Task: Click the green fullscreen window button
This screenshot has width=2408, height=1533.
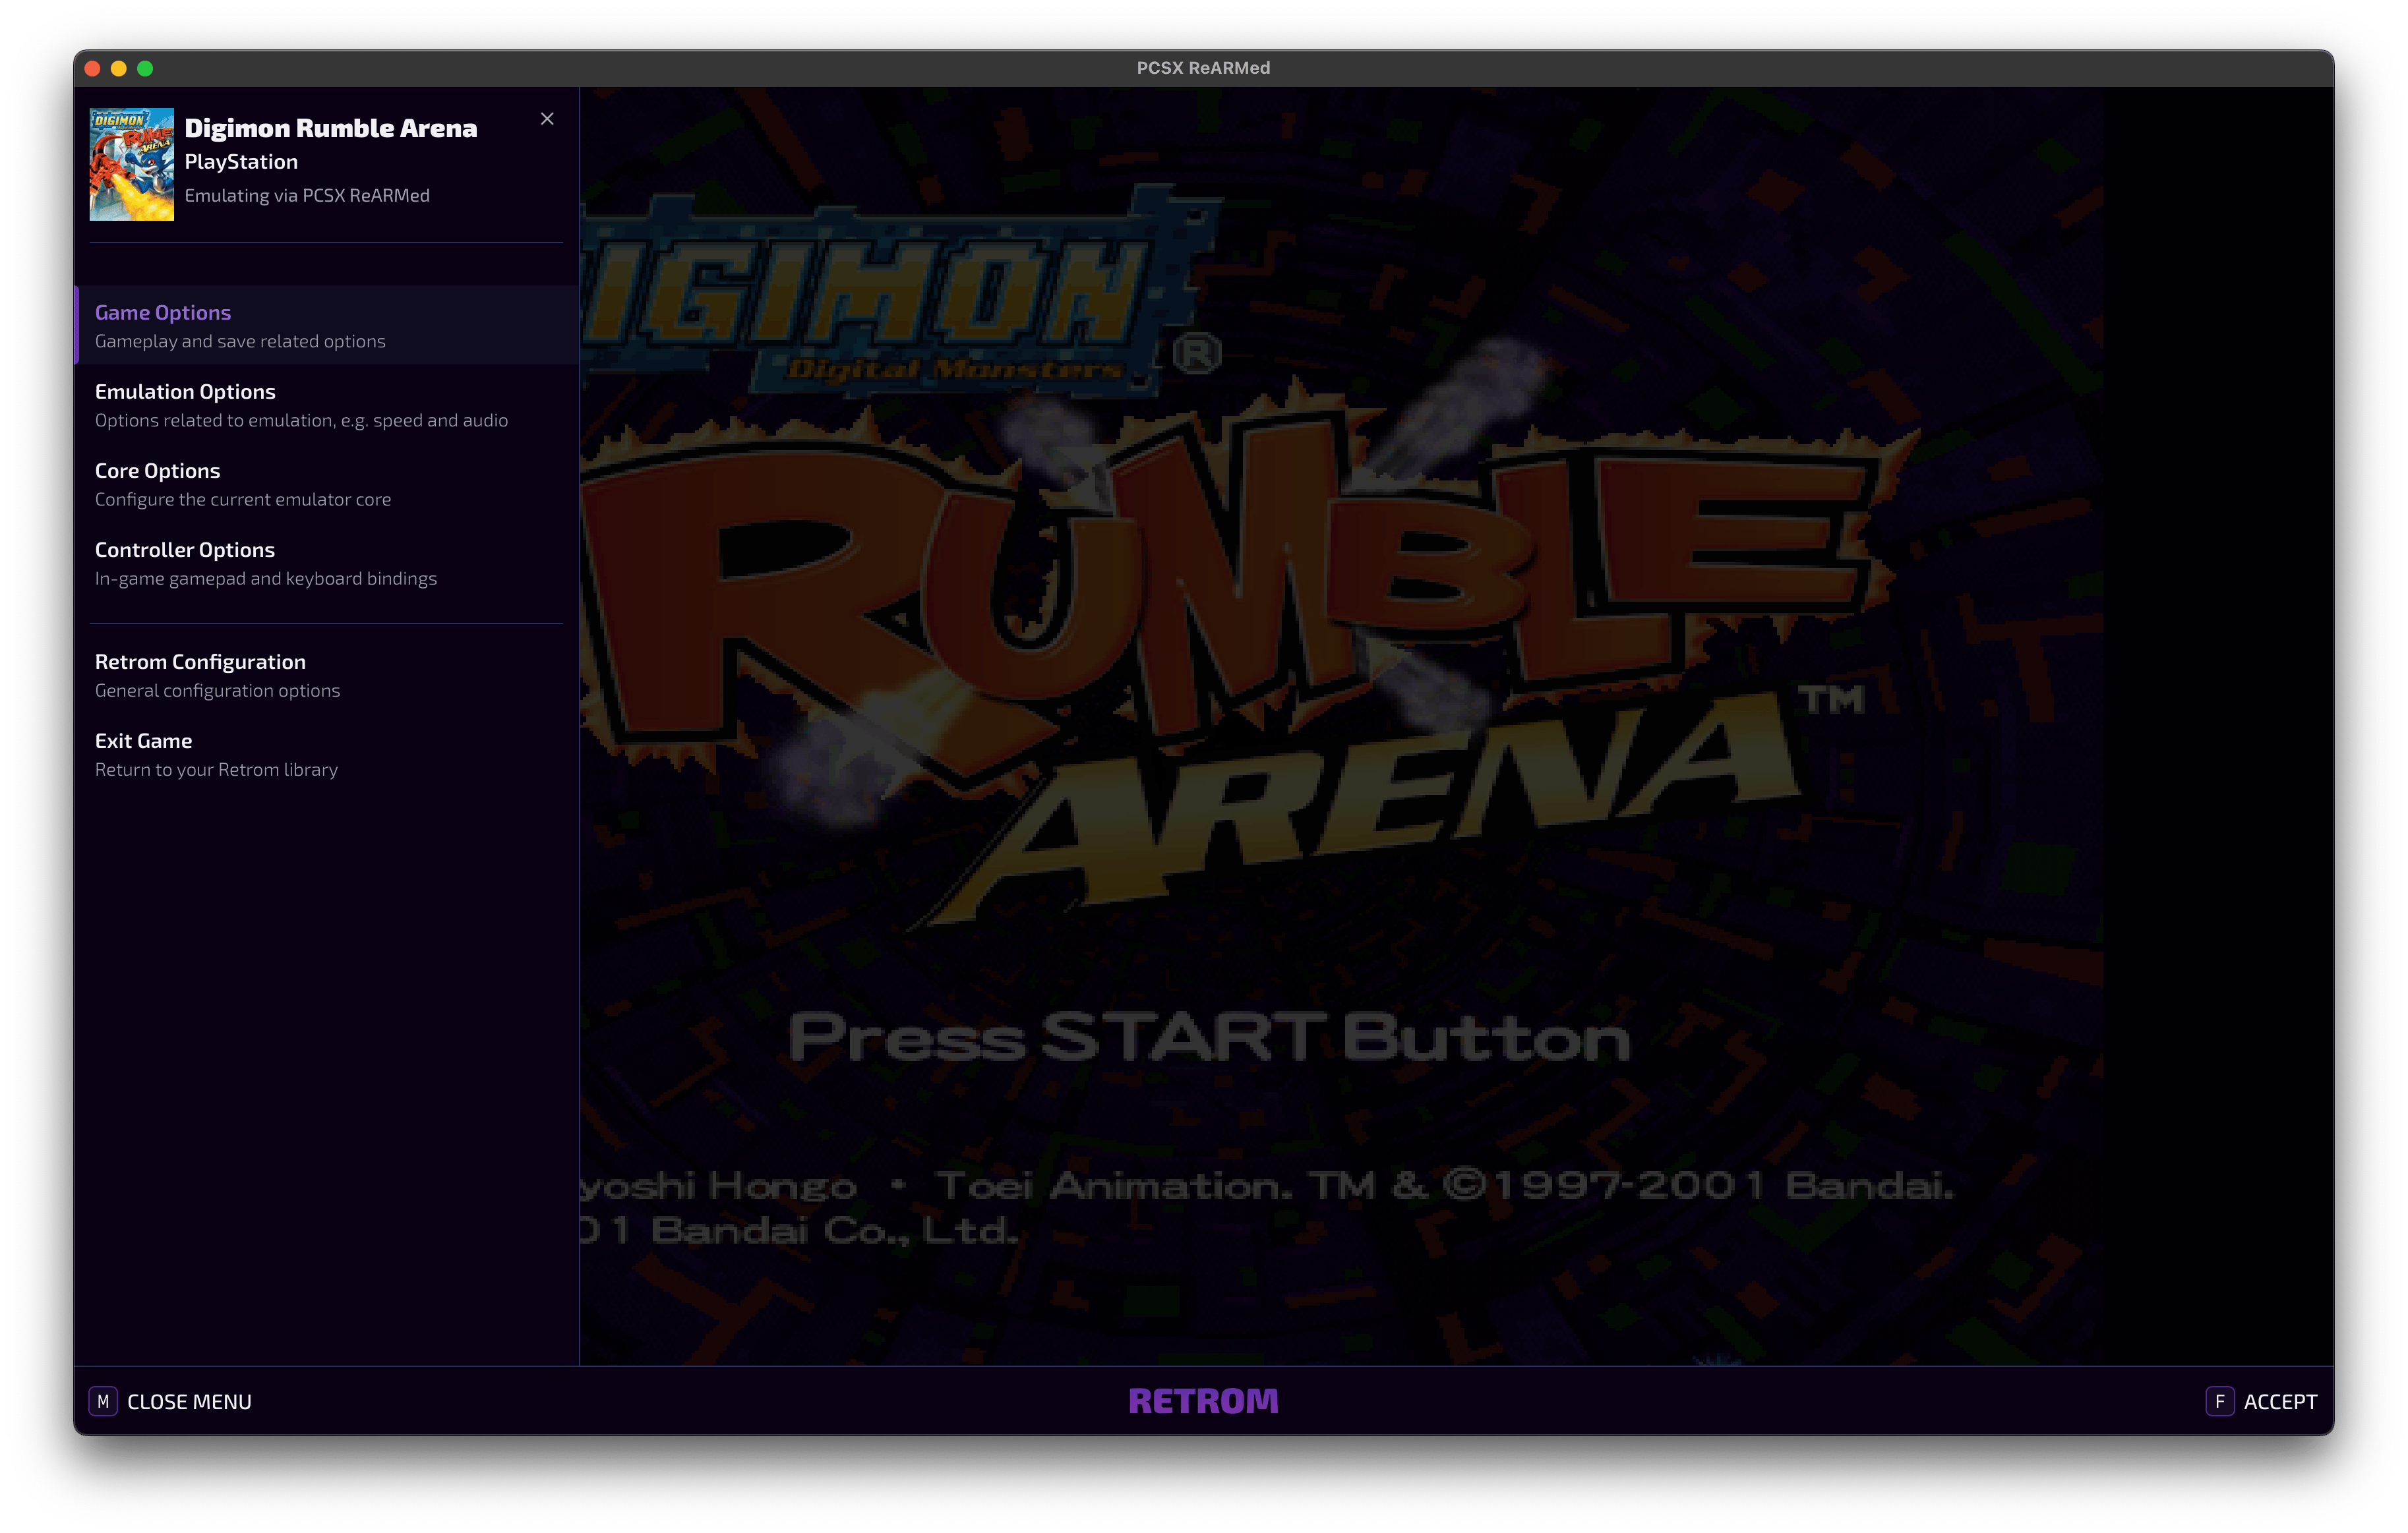Action: [x=145, y=68]
